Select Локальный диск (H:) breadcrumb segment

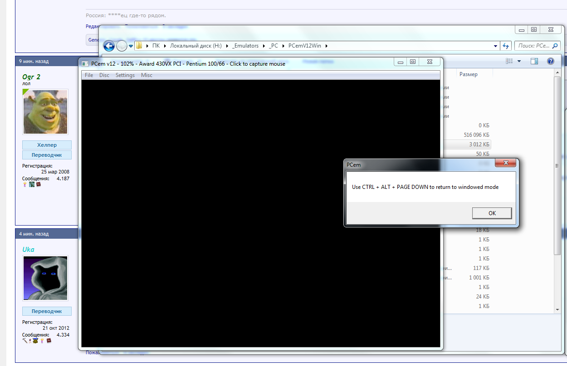[x=196, y=46]
